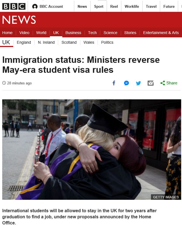Share article via Messenger icon
Screen dimensions: 182x228
126,83
